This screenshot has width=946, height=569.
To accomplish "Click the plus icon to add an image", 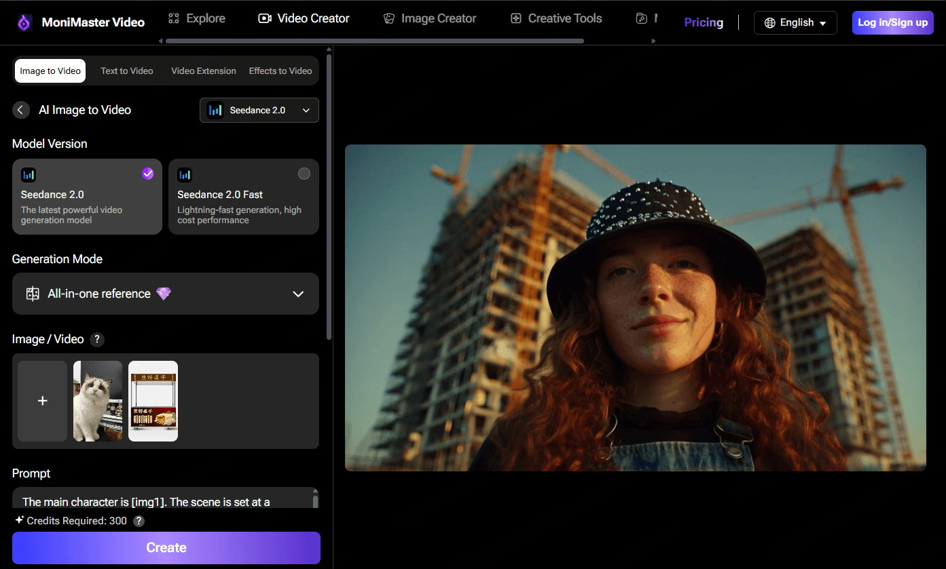I will click(42, 401).
